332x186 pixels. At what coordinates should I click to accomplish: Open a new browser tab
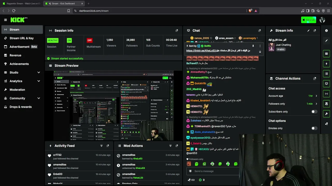(x=88, y=4)
